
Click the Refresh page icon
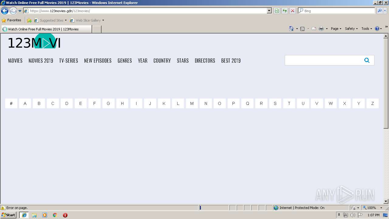(x=285, y=11)
